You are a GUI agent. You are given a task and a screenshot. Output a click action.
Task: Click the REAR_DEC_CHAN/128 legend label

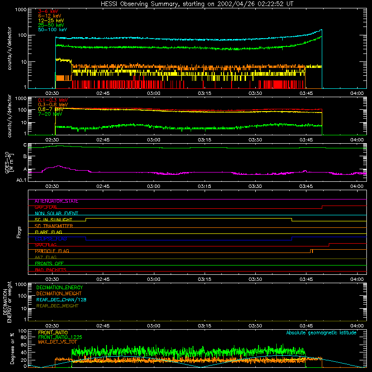[x=61, y=300]
